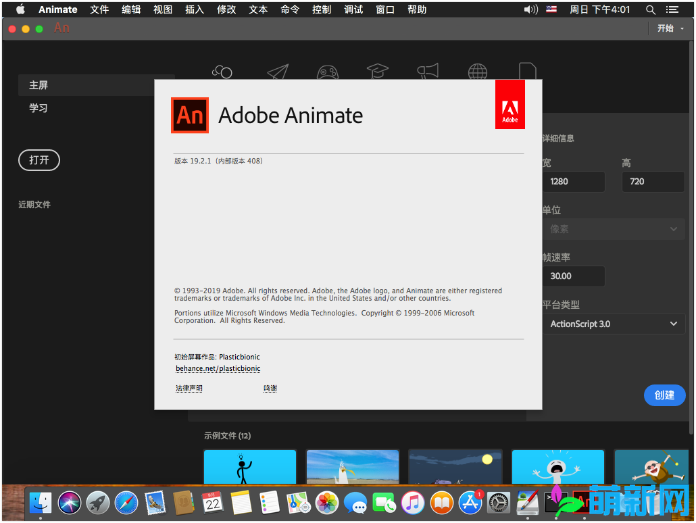Screen dimensions: 696x523
Task: Open the night moon sample thumbnail
Action: click(x=455, y=467)
